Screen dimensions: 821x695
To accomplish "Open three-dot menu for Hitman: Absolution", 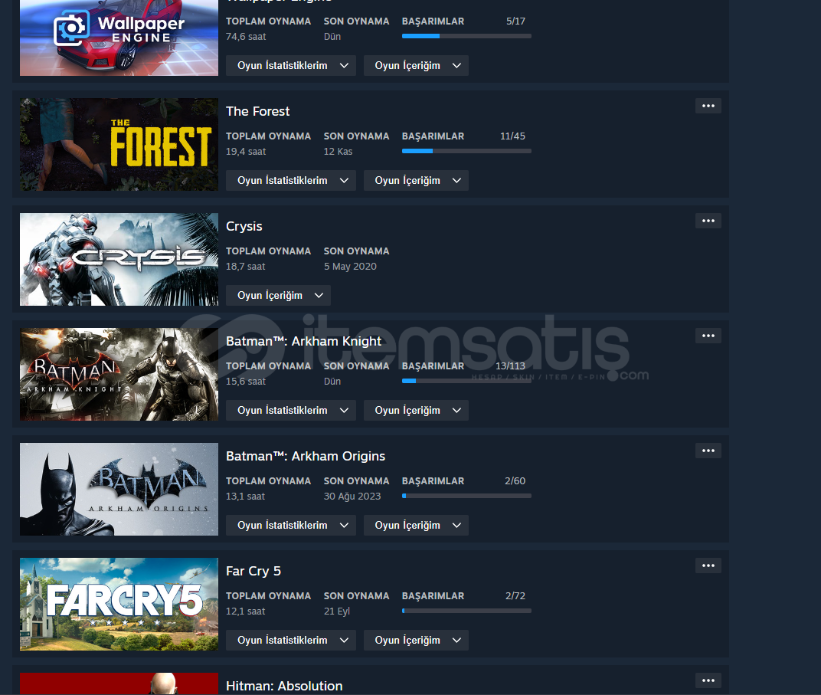I will [x=708, y=680].
